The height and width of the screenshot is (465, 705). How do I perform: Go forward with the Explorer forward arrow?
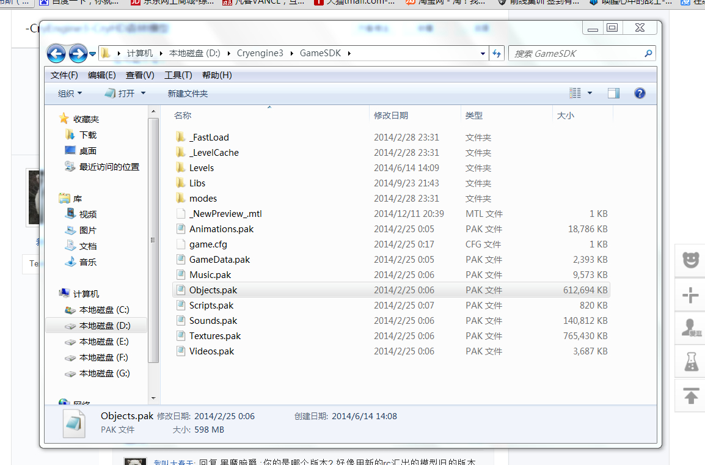point(78,54)
